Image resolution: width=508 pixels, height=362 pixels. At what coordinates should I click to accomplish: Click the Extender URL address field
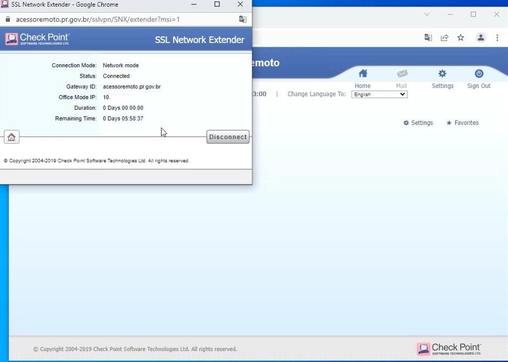[x=97, y=19]
